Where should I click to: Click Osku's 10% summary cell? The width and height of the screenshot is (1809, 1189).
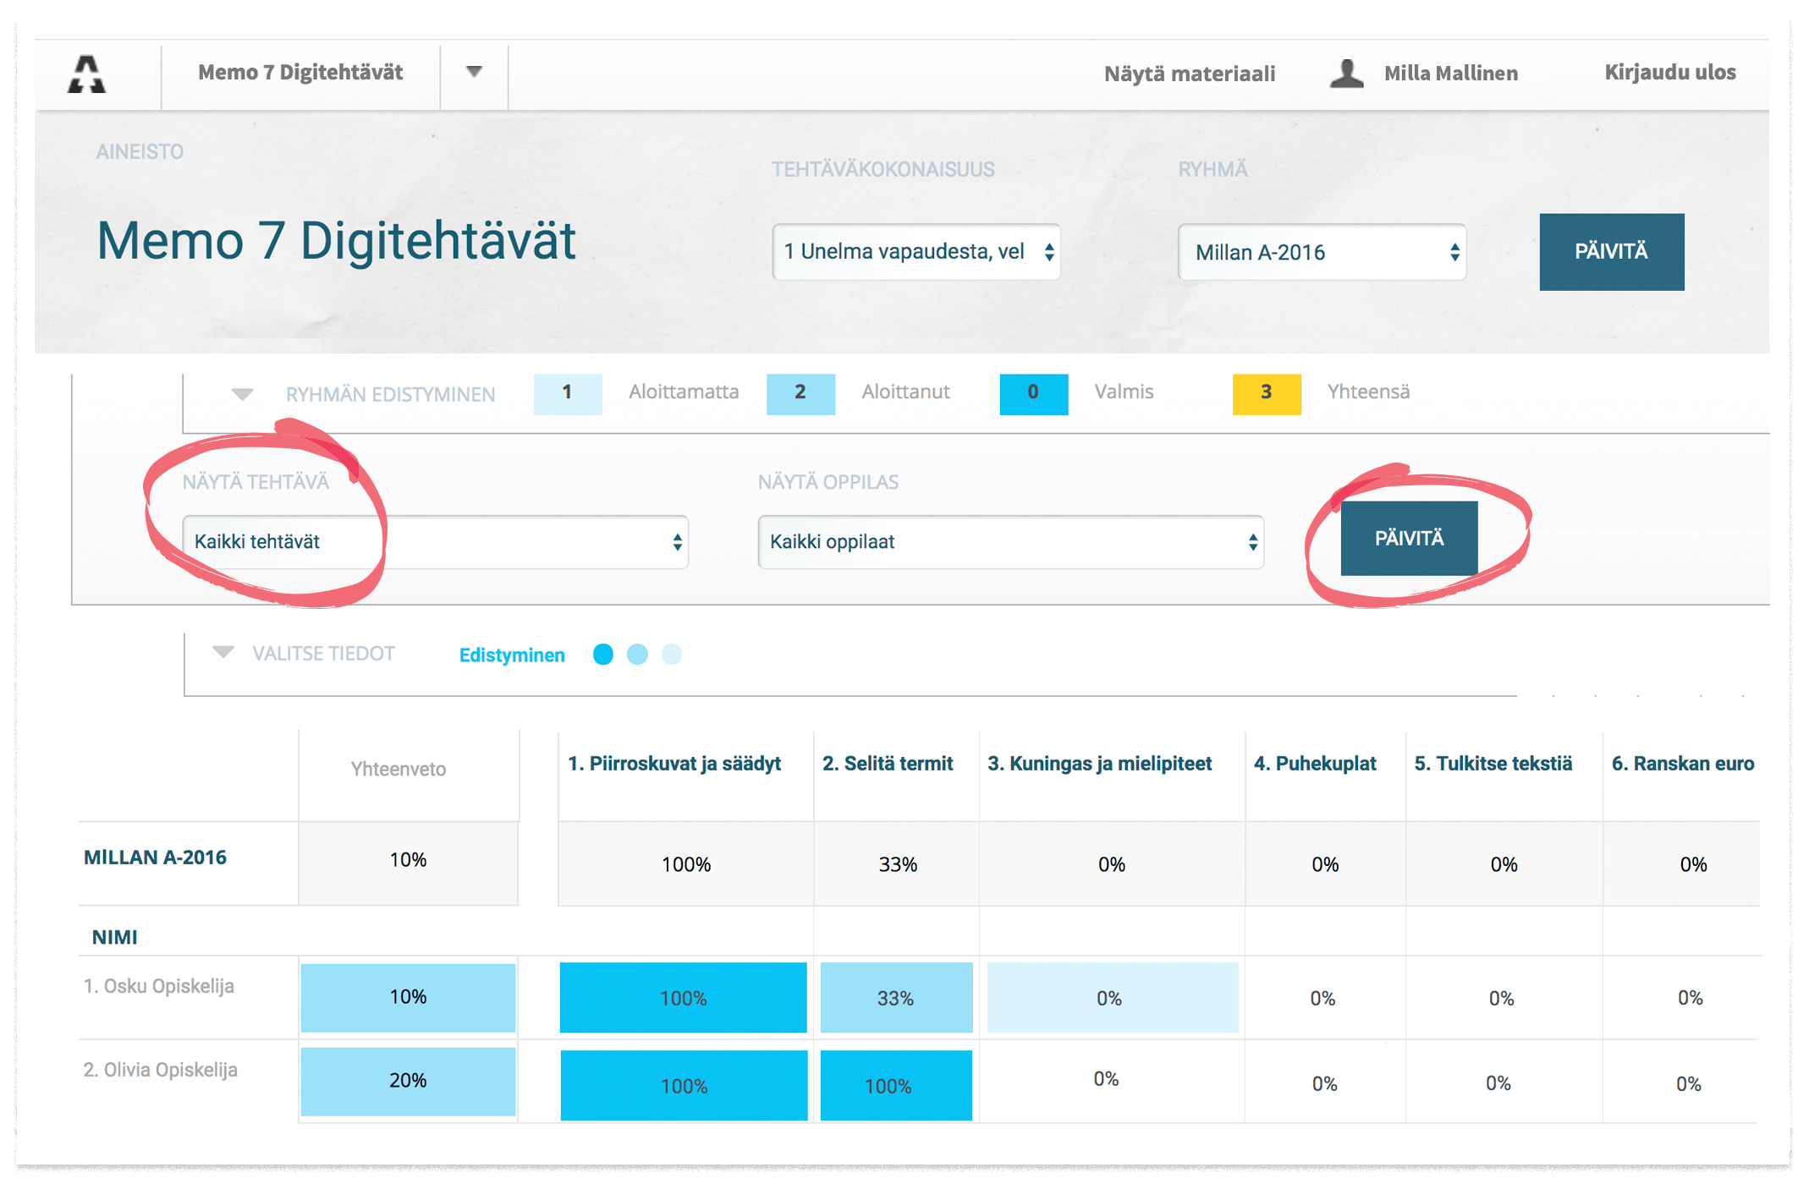(408, 997)
